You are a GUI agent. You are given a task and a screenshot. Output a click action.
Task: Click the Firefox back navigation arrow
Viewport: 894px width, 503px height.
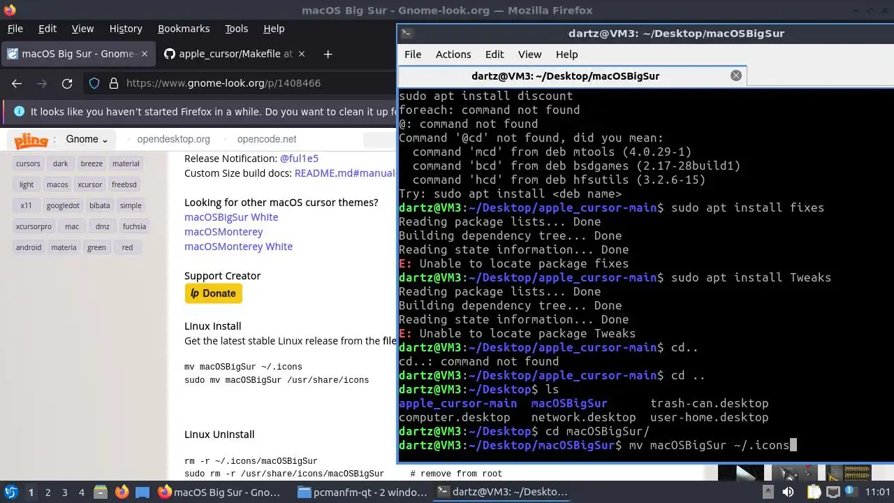point(17,83)
